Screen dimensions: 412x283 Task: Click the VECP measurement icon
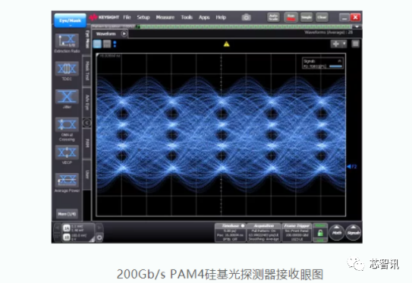67,153
